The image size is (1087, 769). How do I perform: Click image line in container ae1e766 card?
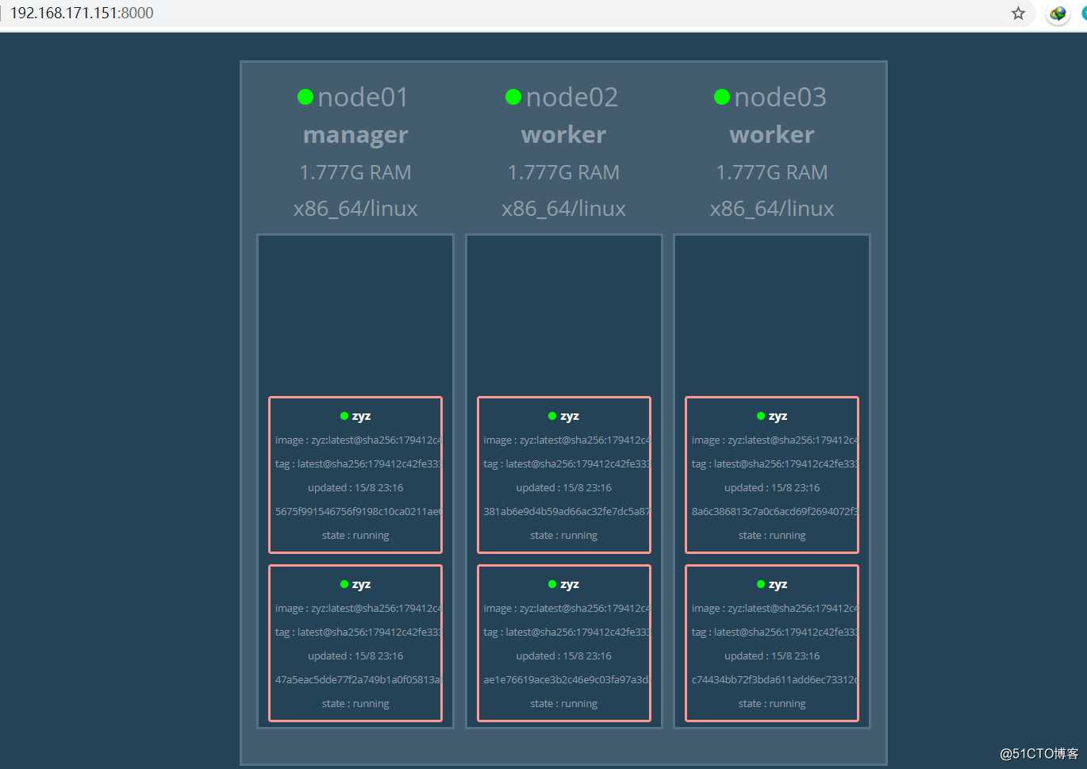point(567,609)
